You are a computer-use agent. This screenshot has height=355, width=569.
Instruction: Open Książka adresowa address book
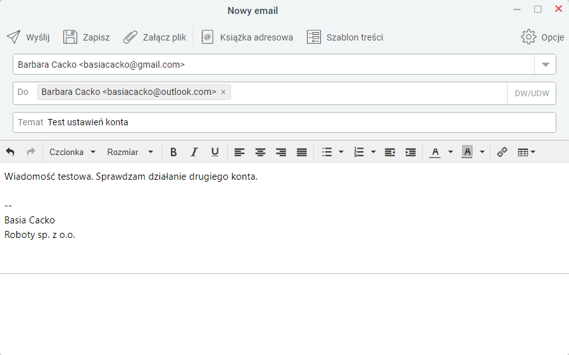click(247, 37)
